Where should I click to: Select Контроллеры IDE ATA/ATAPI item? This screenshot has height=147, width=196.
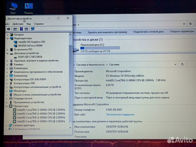click(30, 79)
